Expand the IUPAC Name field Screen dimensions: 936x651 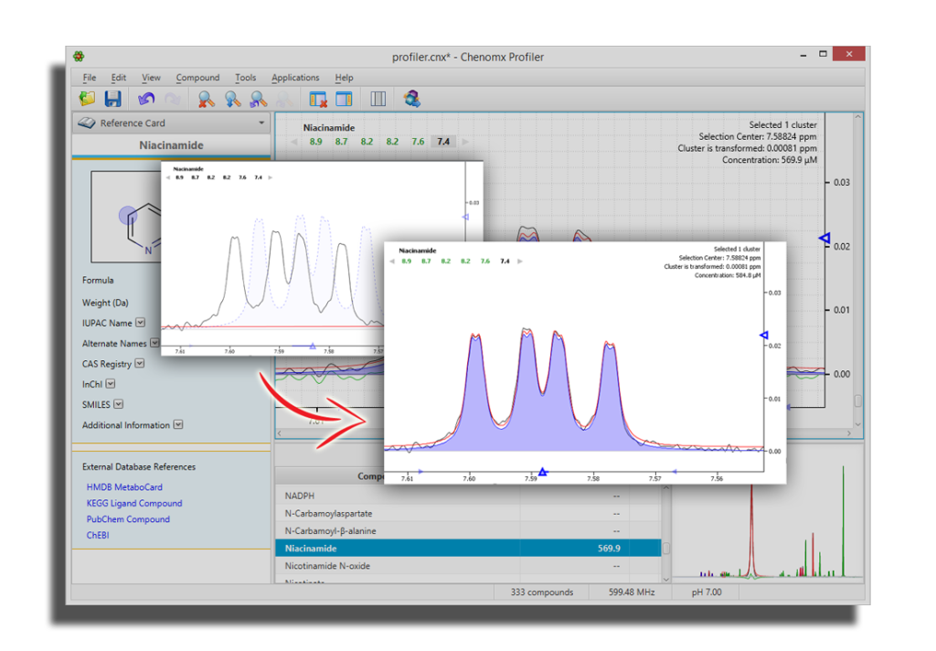[140, 323]
